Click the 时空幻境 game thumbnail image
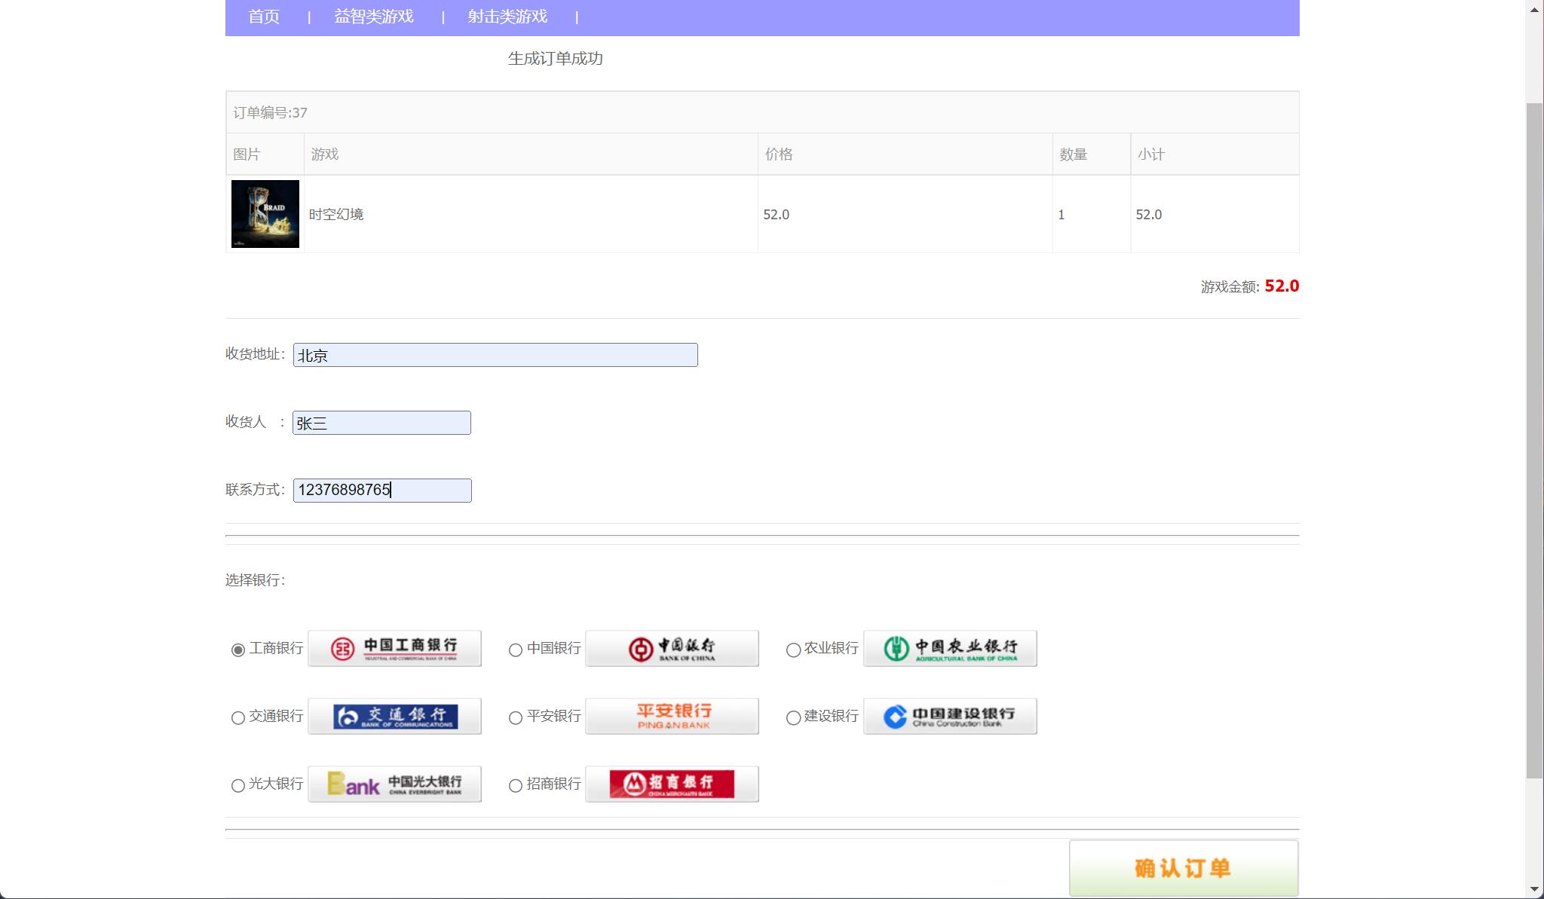Screen dimensions: 1544x899 point(265,214)
